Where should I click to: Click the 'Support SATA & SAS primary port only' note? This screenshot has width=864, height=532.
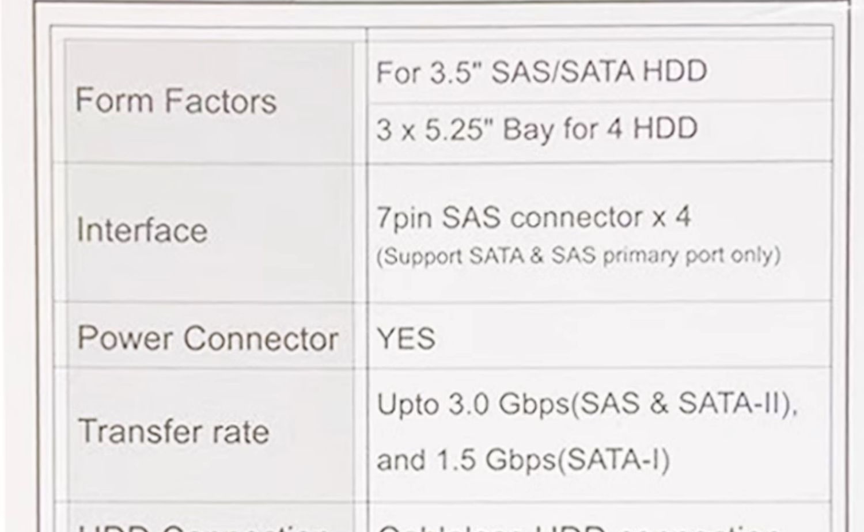578,255
